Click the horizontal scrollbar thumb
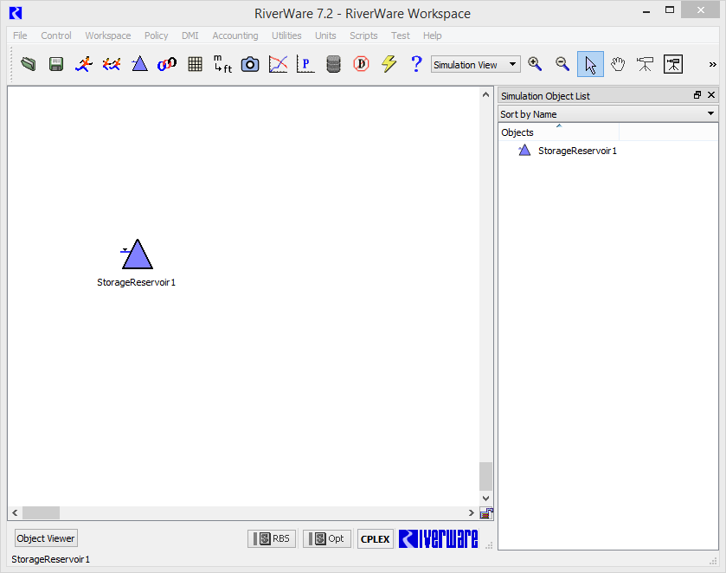 [42, 512]
